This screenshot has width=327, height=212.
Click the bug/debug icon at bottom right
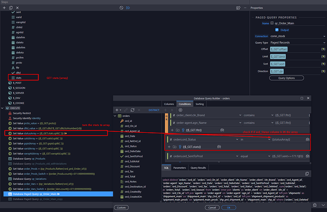[315, 205]
